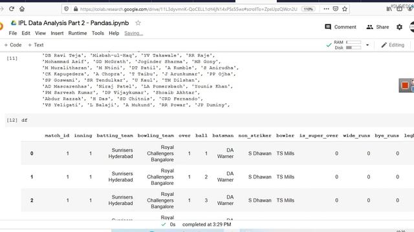This screenshot has height=232, width=414.
Task: Click the bowling_team column header
Action: tap(156, 135)
